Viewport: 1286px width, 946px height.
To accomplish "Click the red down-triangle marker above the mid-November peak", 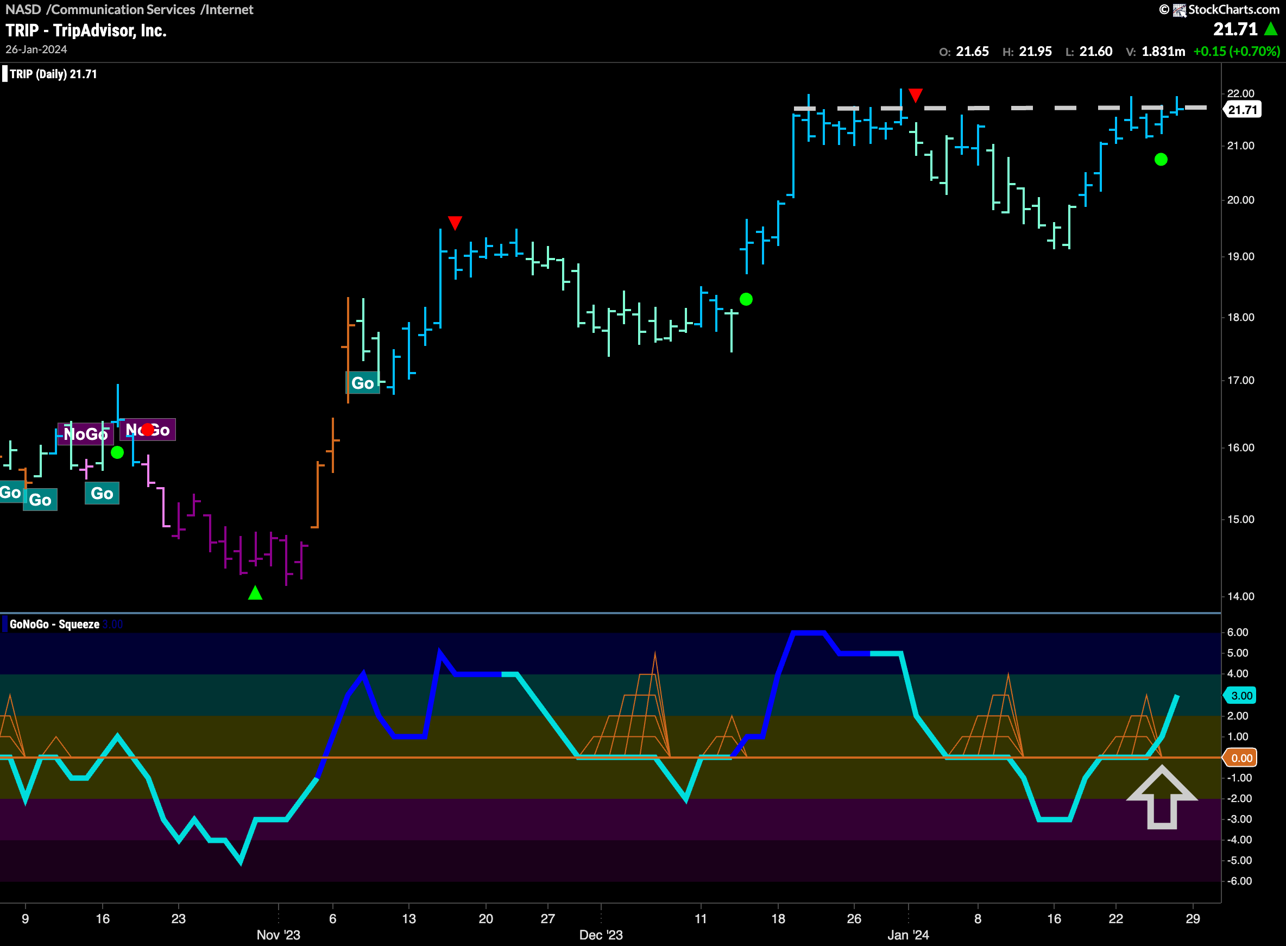I will click(x=455, y=223).
